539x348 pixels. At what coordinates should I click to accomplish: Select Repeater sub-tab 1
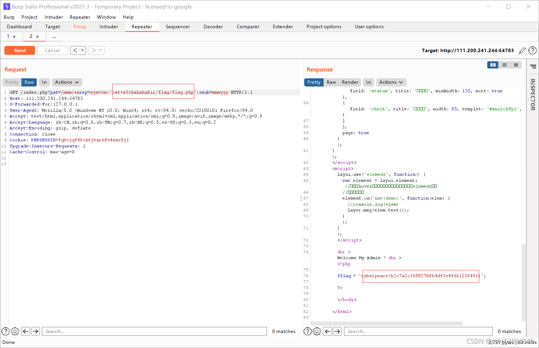[8, 36]
